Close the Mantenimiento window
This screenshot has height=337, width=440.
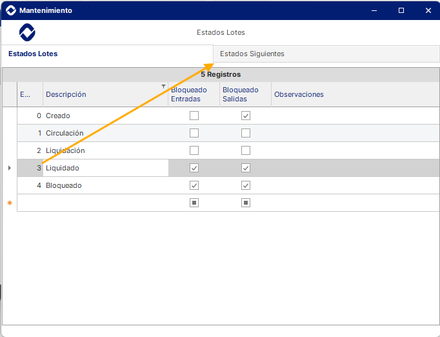[x=428, y=10]
